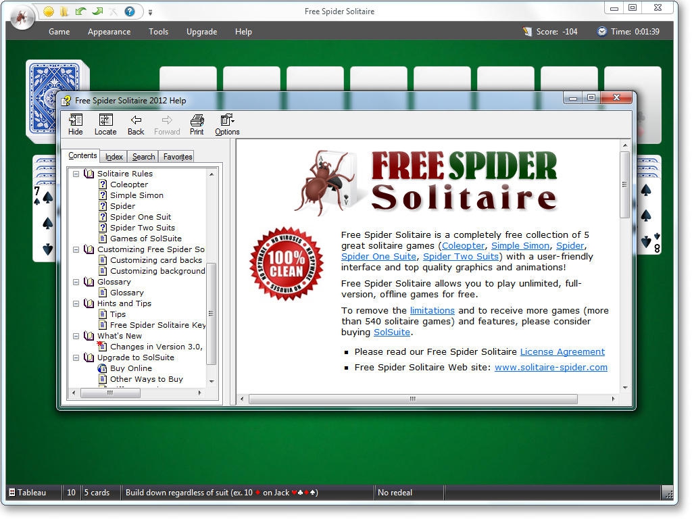This screenshot has height=519, width=692.
Task: Open the Buy Online topic
Action: [x=130, y=368]
